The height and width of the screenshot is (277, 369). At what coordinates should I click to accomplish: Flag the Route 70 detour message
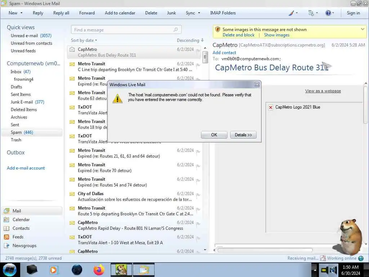pyautogui.click(x=198, y=166)
